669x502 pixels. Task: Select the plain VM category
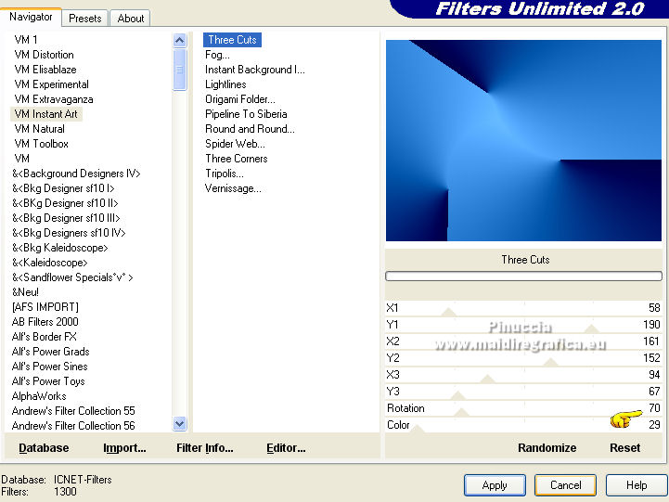(x=21, y=159)
